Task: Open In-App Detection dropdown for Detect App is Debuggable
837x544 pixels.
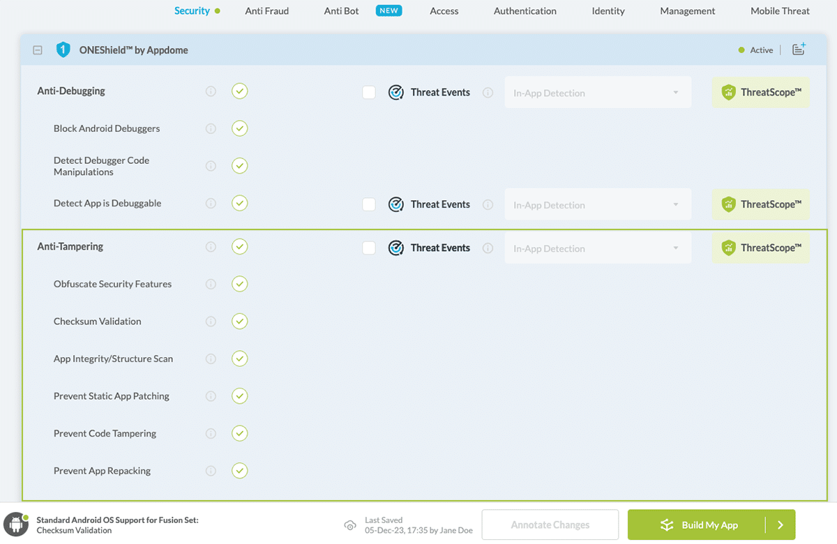Action: tap(597, 205)
